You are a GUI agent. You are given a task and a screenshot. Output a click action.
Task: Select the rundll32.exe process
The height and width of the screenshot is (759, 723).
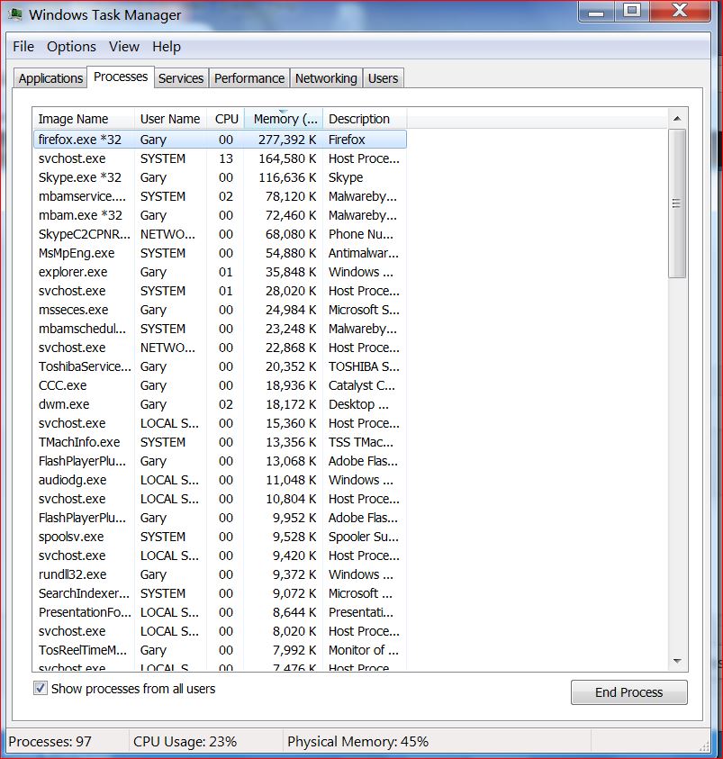220,574
